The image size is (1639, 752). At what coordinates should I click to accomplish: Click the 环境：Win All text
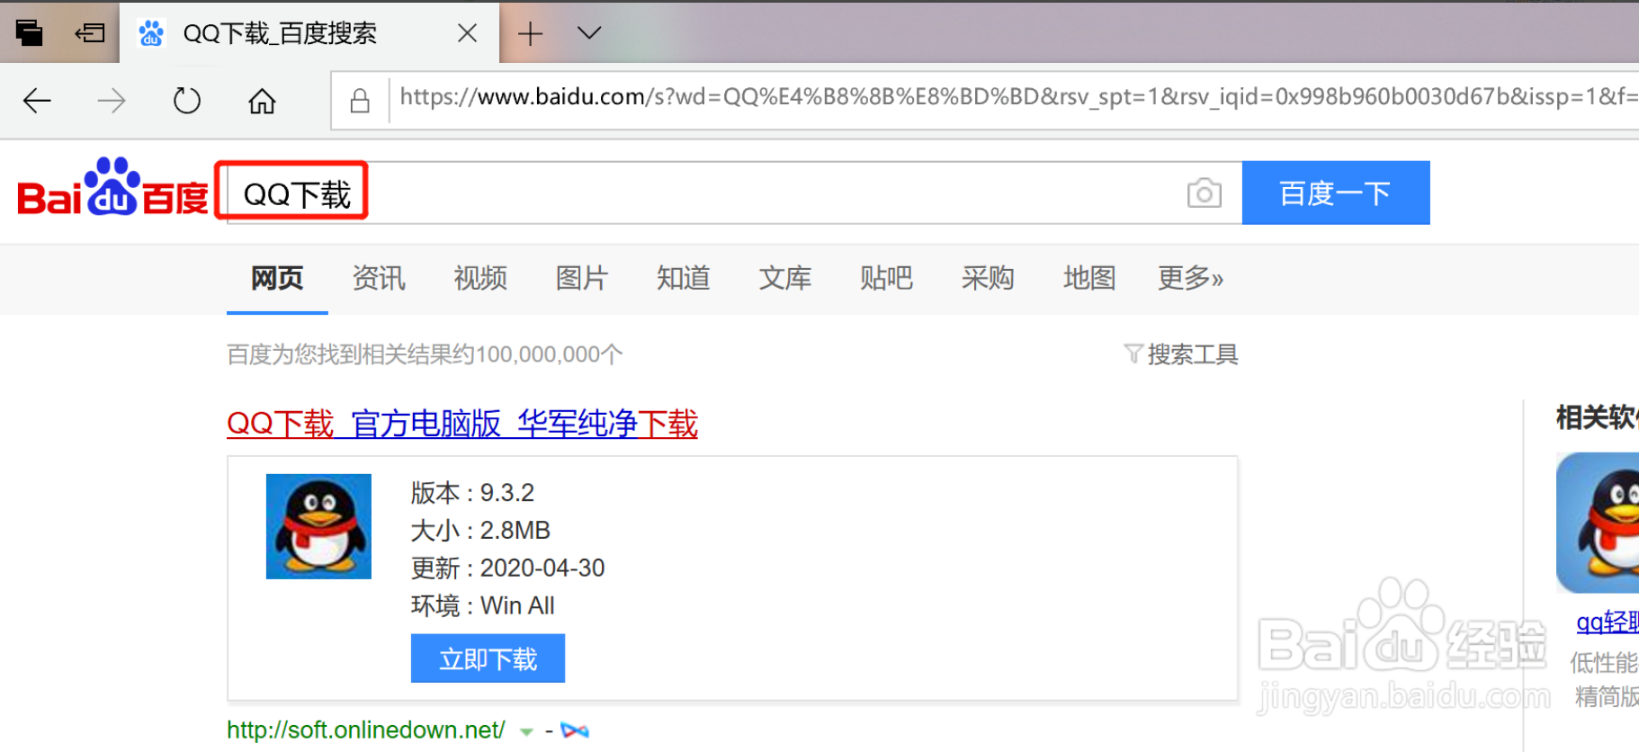coord(483,606)
